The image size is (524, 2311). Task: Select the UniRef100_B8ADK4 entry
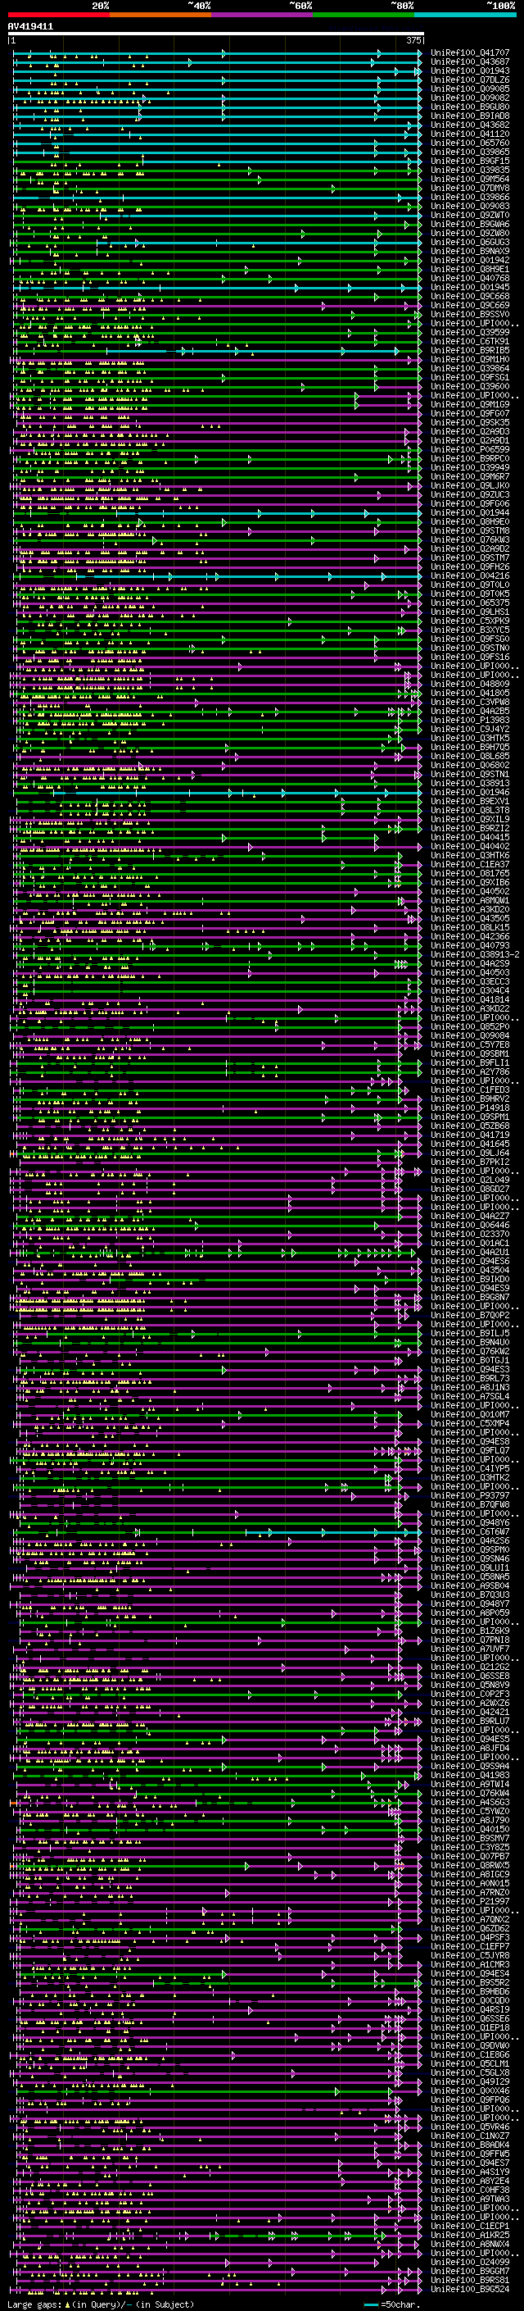[x=469, y=2145]
